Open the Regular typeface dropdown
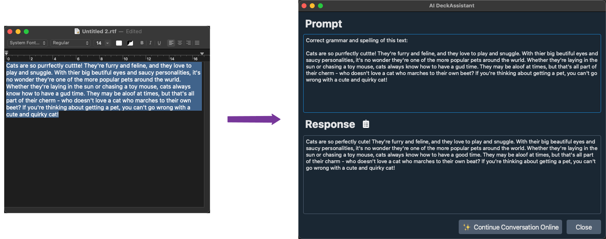Screen dimensions: 606x239 point(70,43)
